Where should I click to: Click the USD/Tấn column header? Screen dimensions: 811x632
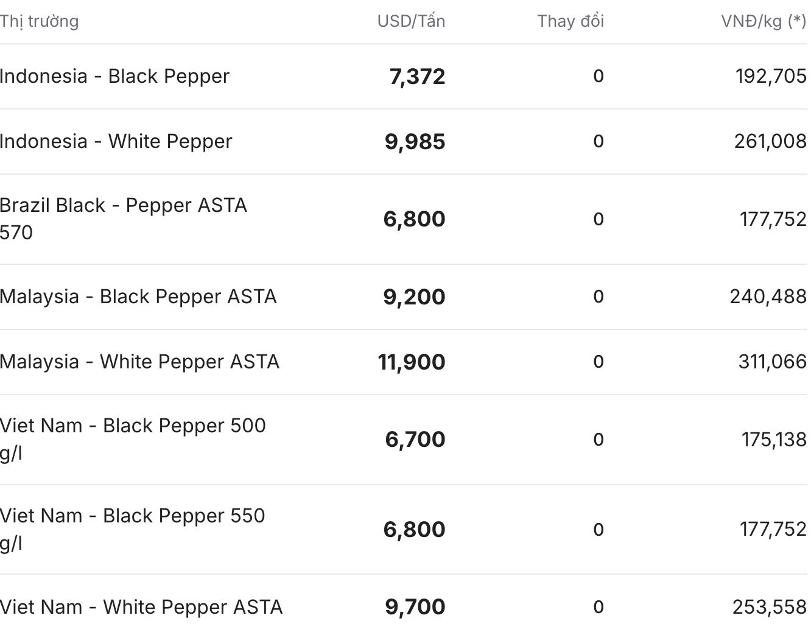tap(411, 21)
